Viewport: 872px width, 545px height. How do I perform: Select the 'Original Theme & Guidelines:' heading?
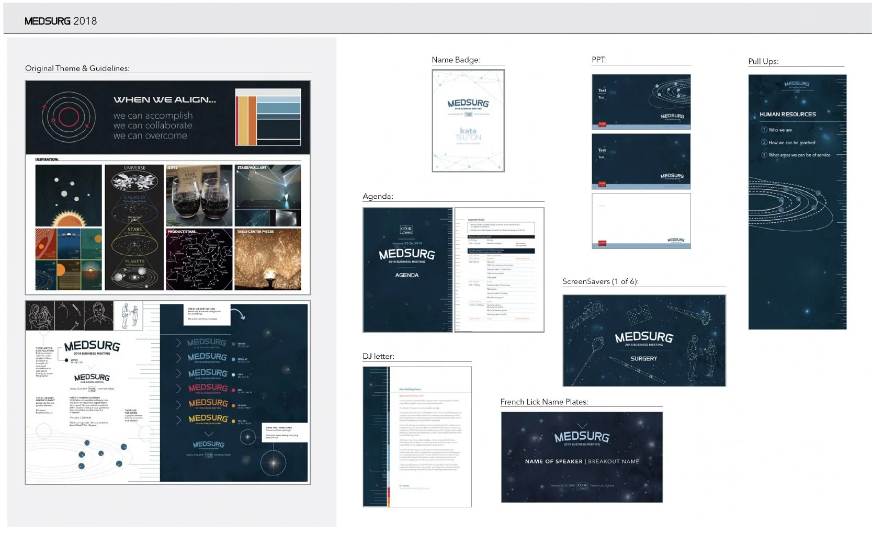click(77, 68)
